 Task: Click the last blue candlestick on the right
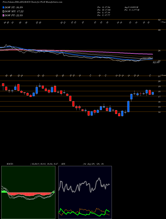[x=153, y=93]
